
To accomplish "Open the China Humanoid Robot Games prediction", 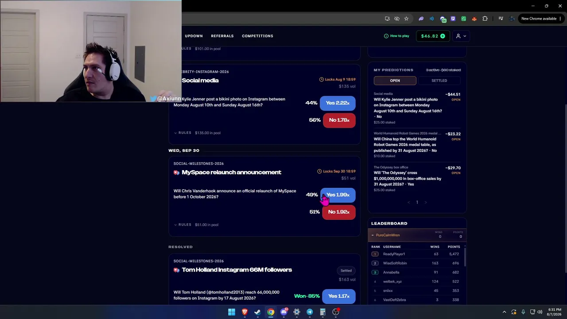I will click(x=417, y=145).
